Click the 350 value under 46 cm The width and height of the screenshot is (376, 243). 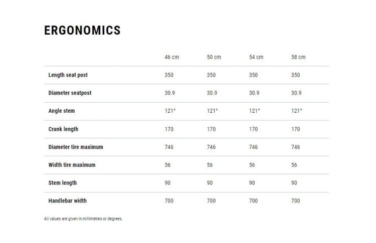[169, 75]
